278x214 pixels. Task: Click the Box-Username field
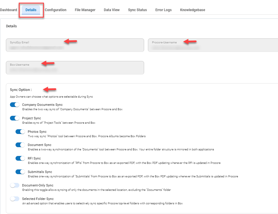coord(75,68)
